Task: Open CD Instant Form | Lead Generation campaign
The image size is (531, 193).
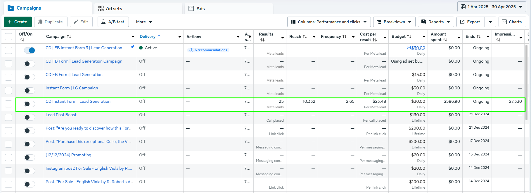Action: point(78,101)
